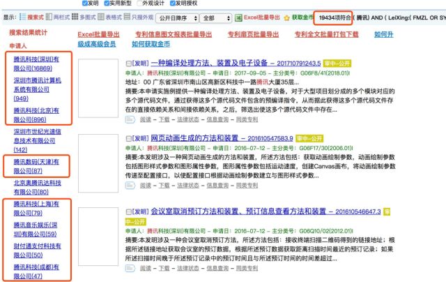
Task: Filter by applicant 腾讯音乐娱乐(深圳)有限公司(59)
Action: (x=36, y=230)
